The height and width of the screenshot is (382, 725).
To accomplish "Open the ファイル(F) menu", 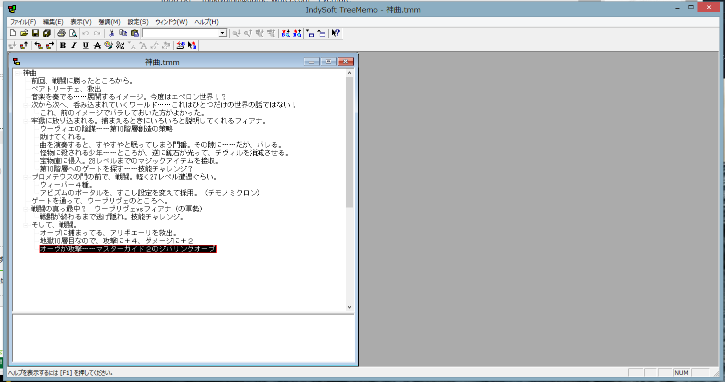I will tap(23, 22).
